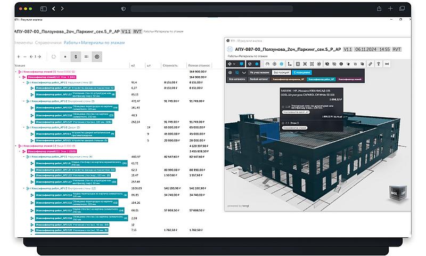Click the 'Любой каталог' button
This screenshot has height=256, width=426.
pos(259,79)
